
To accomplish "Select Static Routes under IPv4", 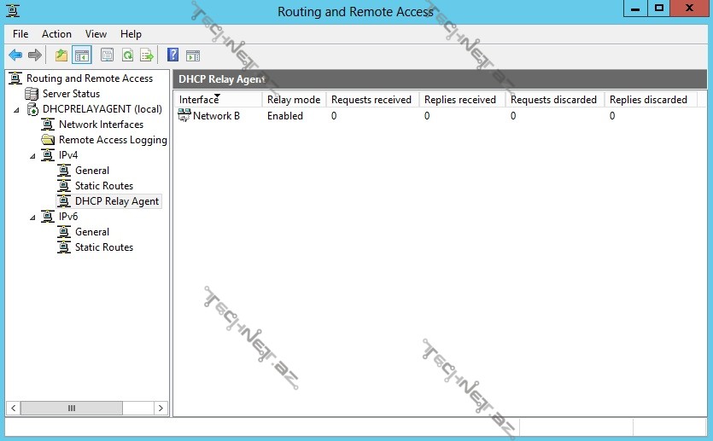I will click(103, 186).
